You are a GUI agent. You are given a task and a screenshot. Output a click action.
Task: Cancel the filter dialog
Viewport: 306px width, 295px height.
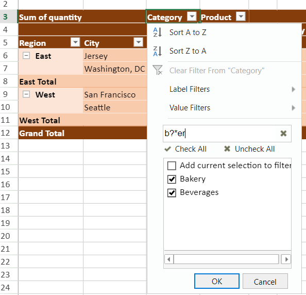click(x=265, y=281)
